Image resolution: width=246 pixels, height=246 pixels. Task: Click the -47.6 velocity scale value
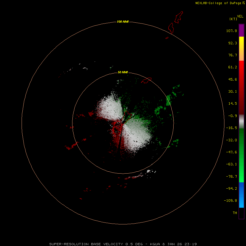[232, 152]
